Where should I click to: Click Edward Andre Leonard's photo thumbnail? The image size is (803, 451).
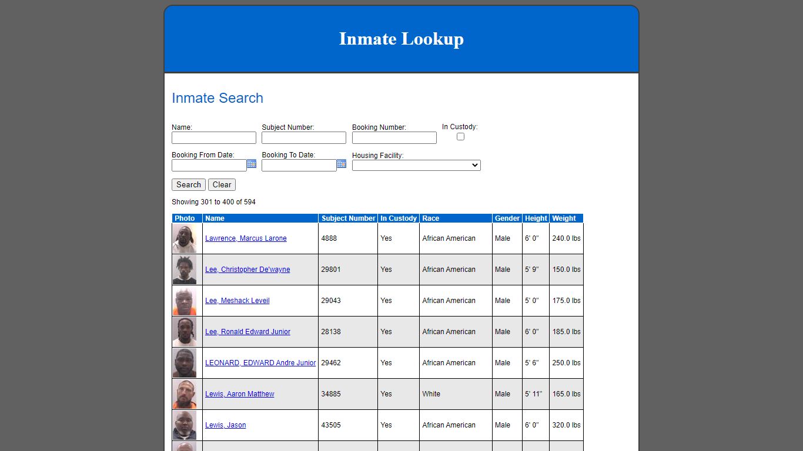[x=185, y=363]
